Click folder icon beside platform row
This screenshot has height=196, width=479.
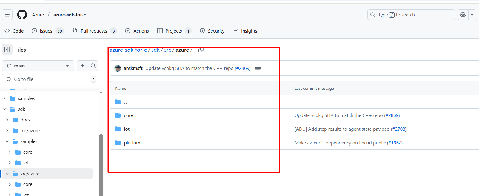118,143
